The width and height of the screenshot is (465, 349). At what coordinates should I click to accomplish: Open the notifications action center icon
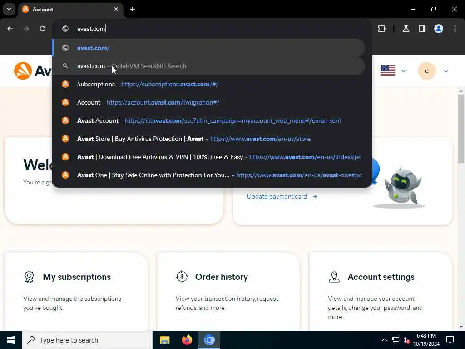click(450, 340)
